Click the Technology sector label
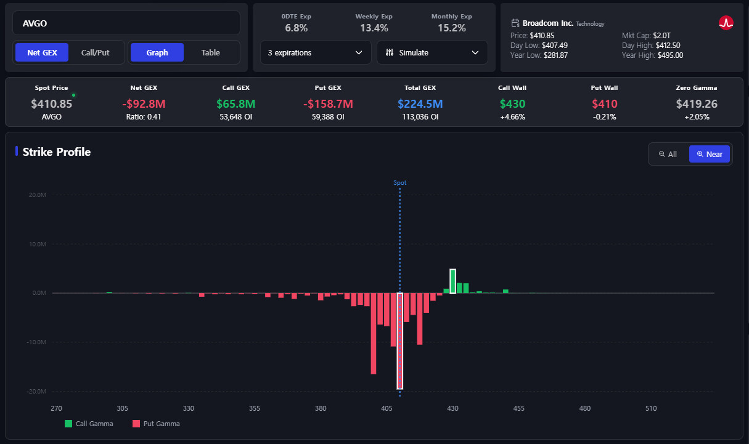This screenshot has height=444, width=749. pos(591,24)
